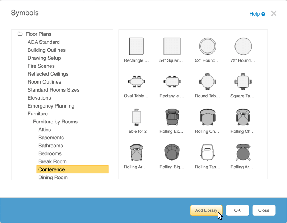Screen dimensions: 287x223
Task: Open the Dining Room library
Action: 53,177
